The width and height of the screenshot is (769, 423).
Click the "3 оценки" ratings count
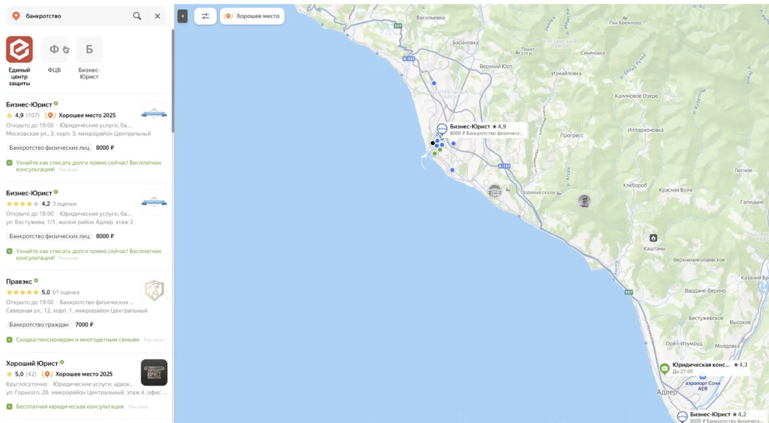65,204
